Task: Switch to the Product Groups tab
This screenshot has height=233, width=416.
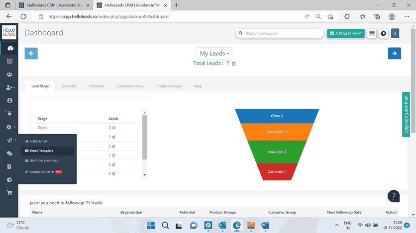Action: 169,86
